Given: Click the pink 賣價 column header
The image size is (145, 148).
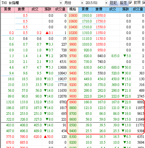Looking at the screenshot, I should click(21, 10).
